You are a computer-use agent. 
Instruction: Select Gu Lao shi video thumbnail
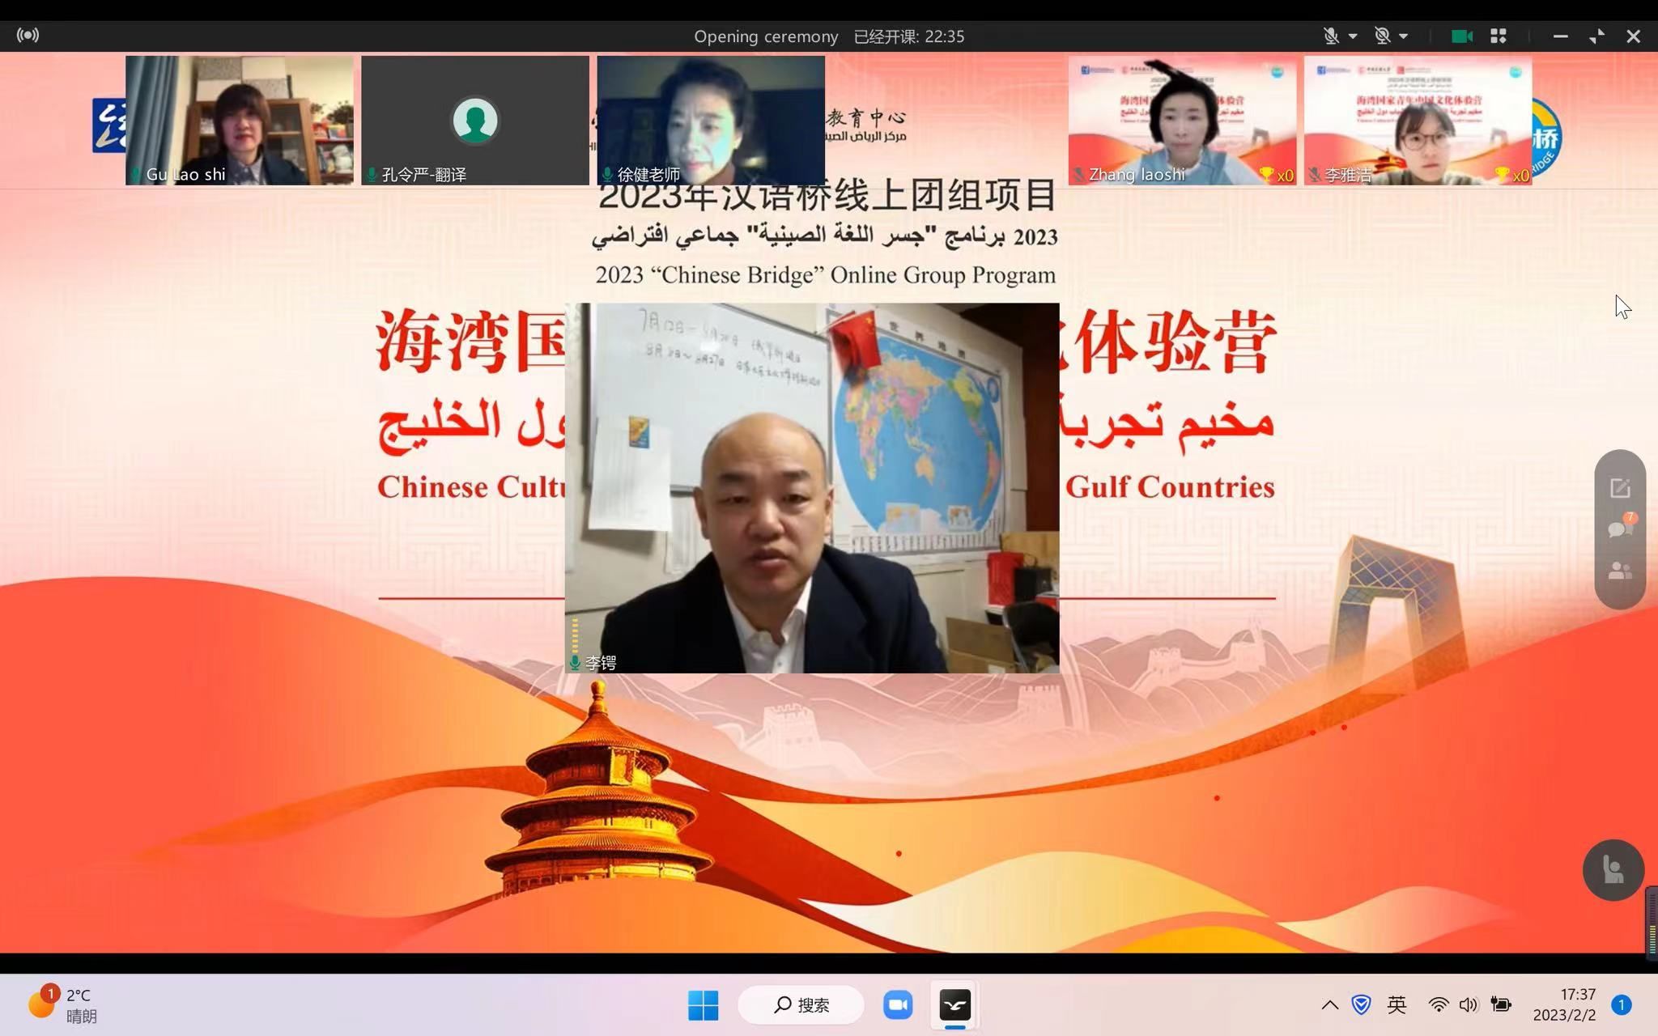[x=239, y=120]
